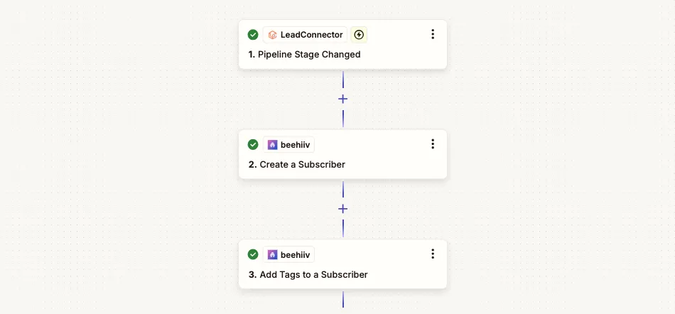Click the connector line below step 3
Screen dimensions: 675x314
[343, 300]
